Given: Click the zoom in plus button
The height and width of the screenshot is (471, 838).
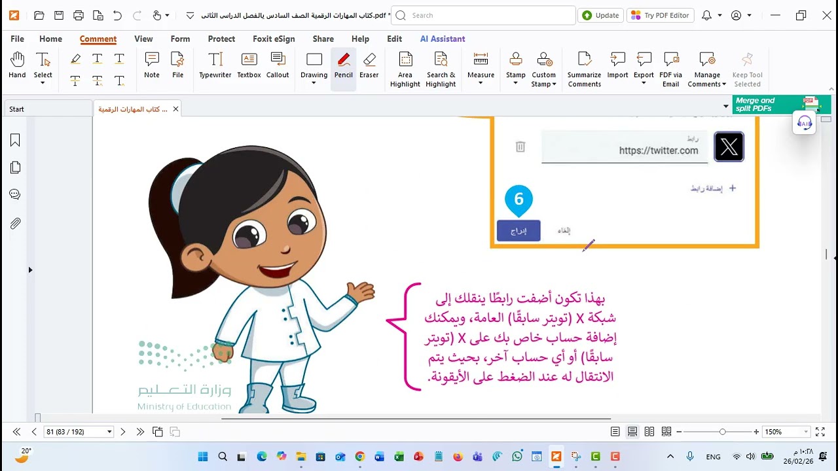Looking at the screenshot, I should click(756, 432).
